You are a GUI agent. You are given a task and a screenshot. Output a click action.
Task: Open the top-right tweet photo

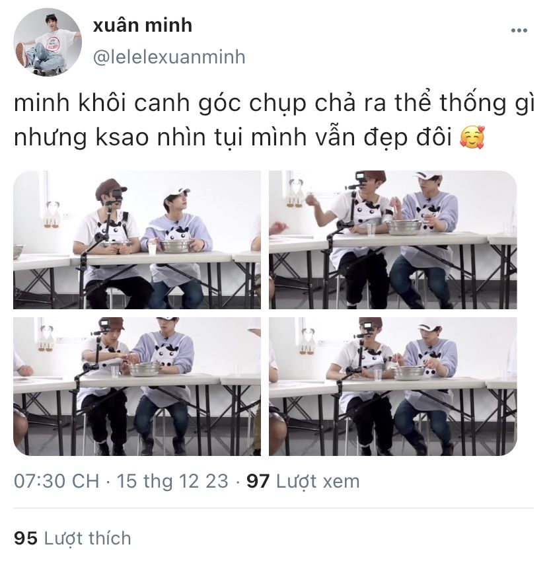[x=393, y=240]
